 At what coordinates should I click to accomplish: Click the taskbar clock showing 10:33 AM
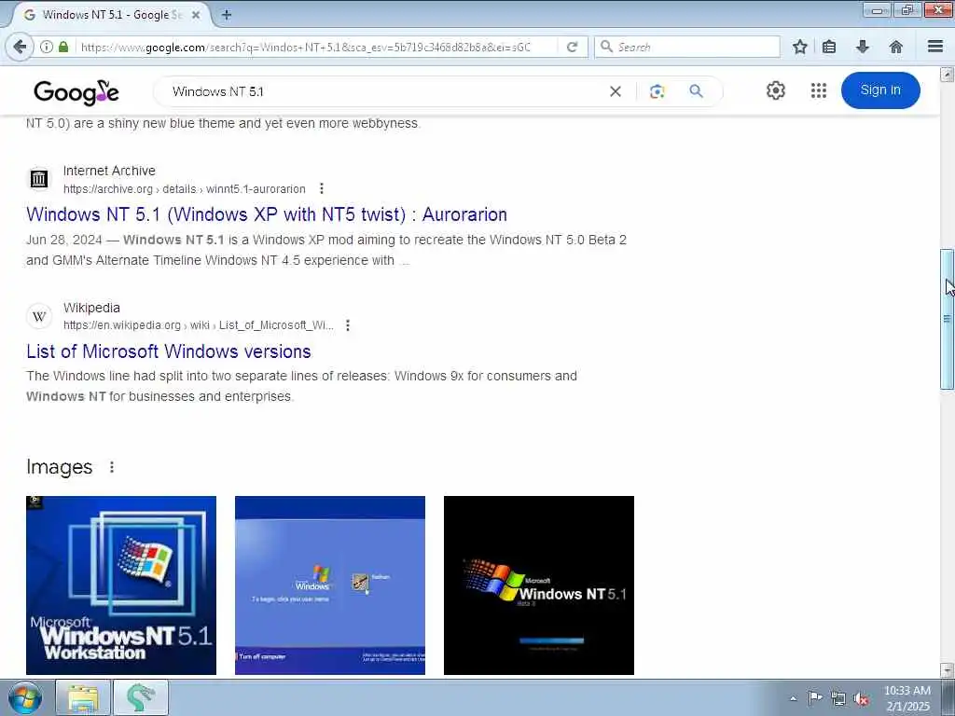[x=907, y=698]
